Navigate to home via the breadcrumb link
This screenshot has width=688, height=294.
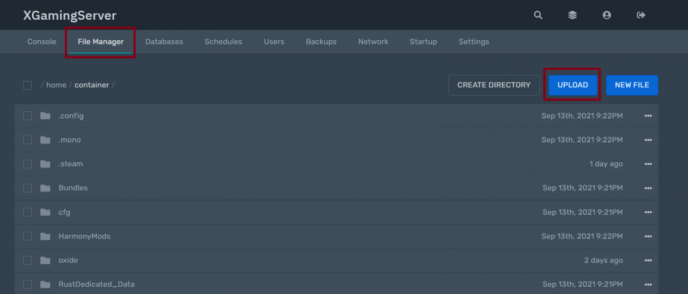(56, 85)
